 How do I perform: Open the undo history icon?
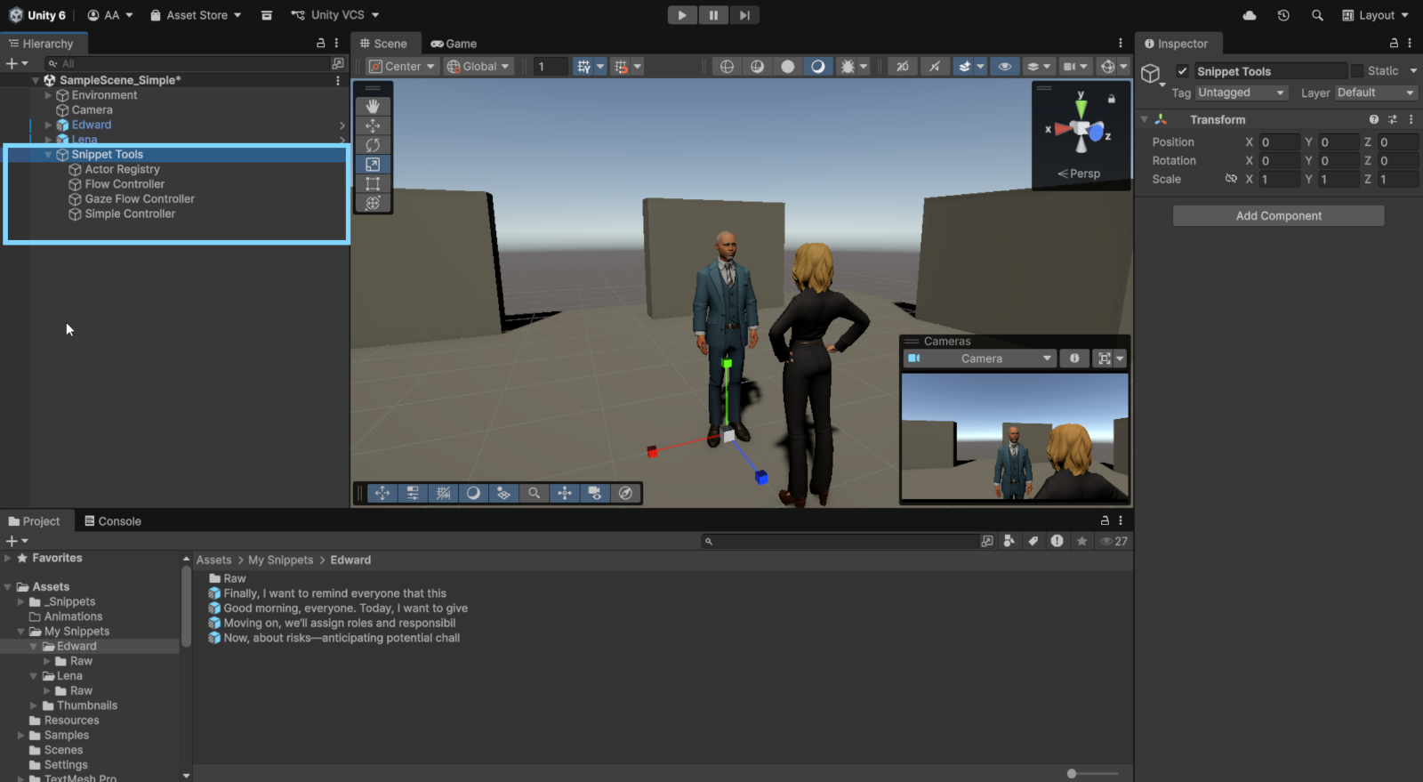pyautogui.click(x=1283, y=15)
